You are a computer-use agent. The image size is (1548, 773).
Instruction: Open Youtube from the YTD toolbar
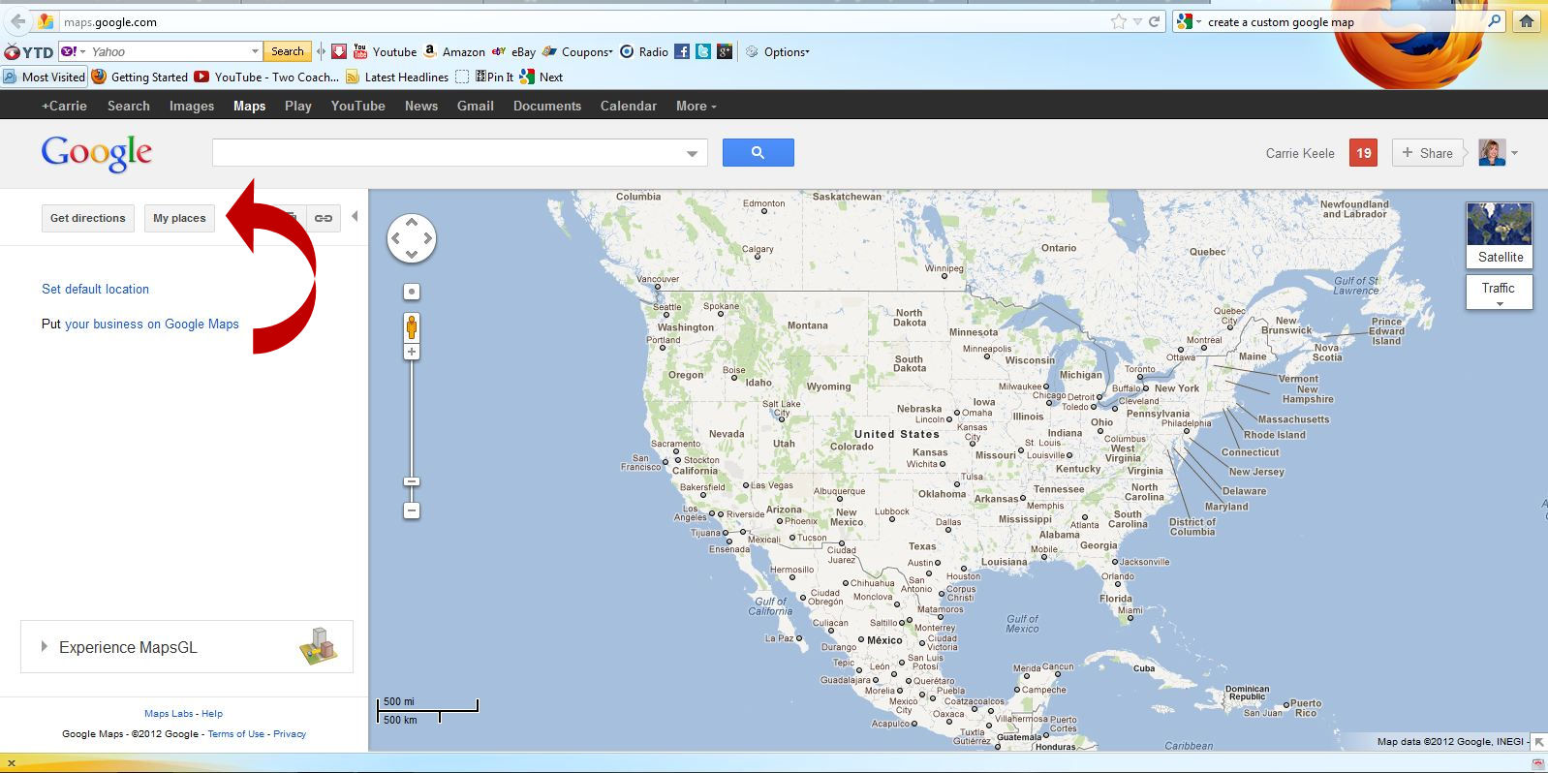pyautogui.click(x=385, y=51)
